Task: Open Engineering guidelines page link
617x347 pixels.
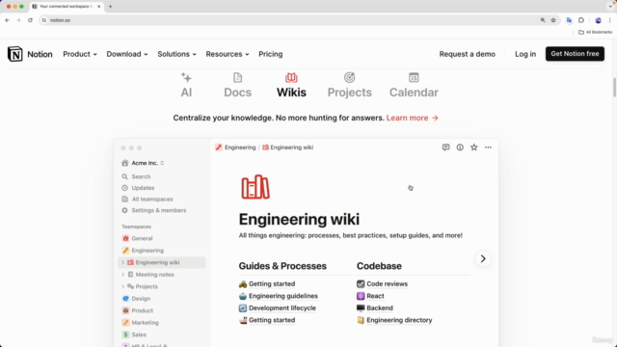Action: tap(282, 296)
